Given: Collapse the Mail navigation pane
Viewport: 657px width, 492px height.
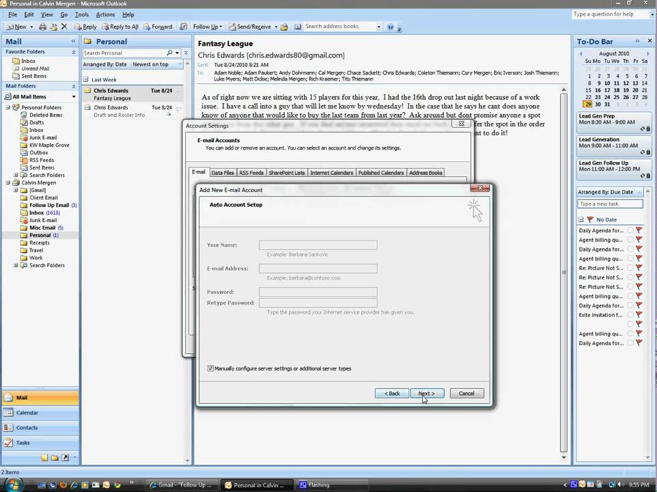Looking at the screenshot, I should tap(73, 41).
